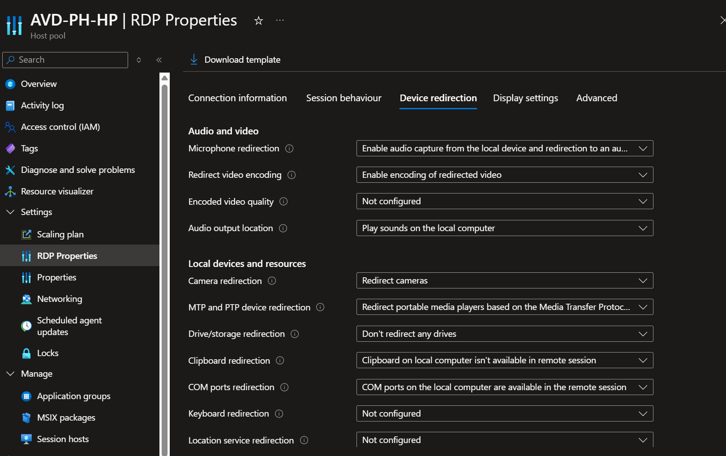This screenshot has height=456, width=726.
Task: Show info for Encoded video quality
Action: [284, 202]
